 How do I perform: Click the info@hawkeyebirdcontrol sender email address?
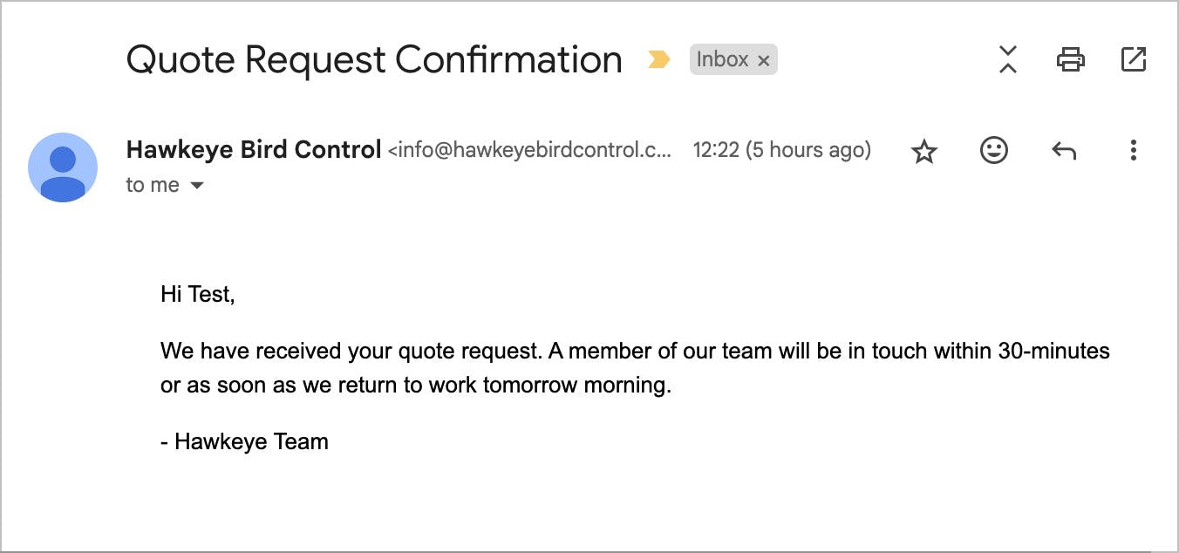530,150
